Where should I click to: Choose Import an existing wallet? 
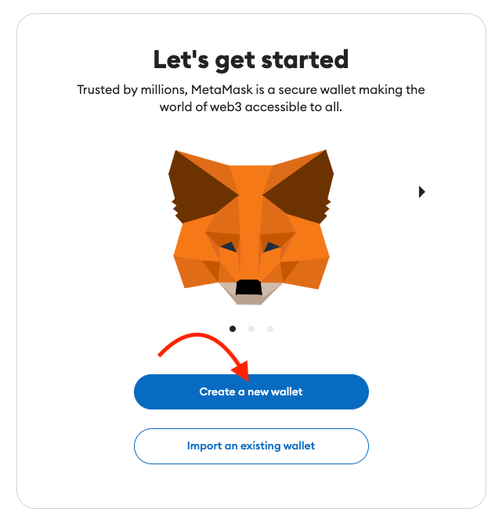tap(251, 446)
